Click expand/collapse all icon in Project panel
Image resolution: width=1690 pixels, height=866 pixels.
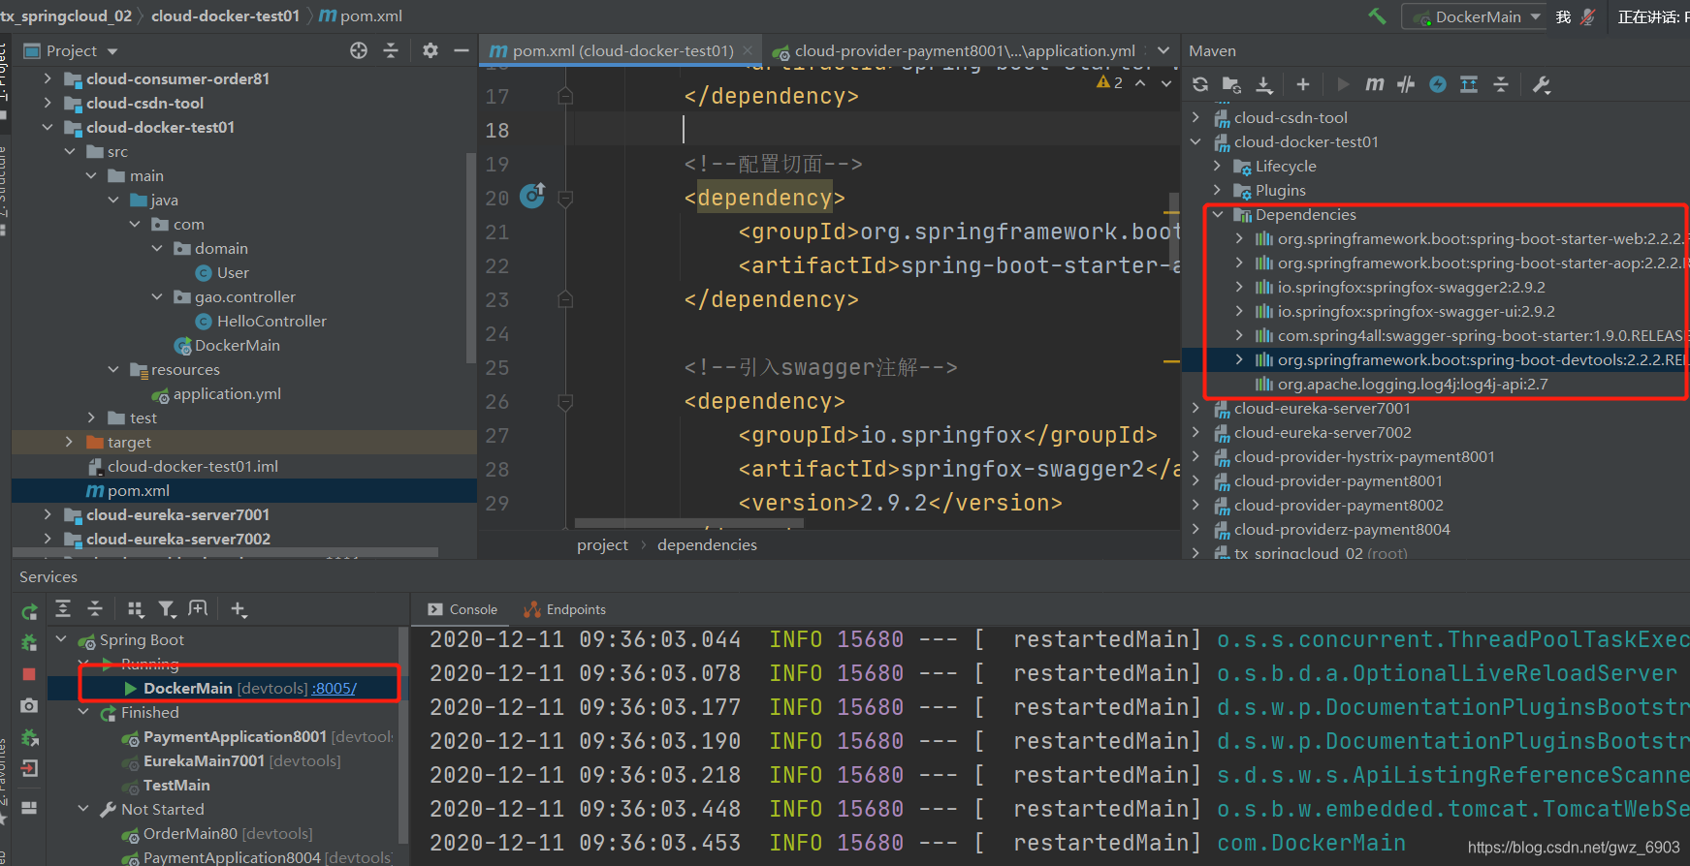pyautogui.click(x=391, y=50)
